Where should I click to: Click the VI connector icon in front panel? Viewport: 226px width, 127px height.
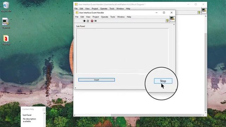(x=172, y=19)
